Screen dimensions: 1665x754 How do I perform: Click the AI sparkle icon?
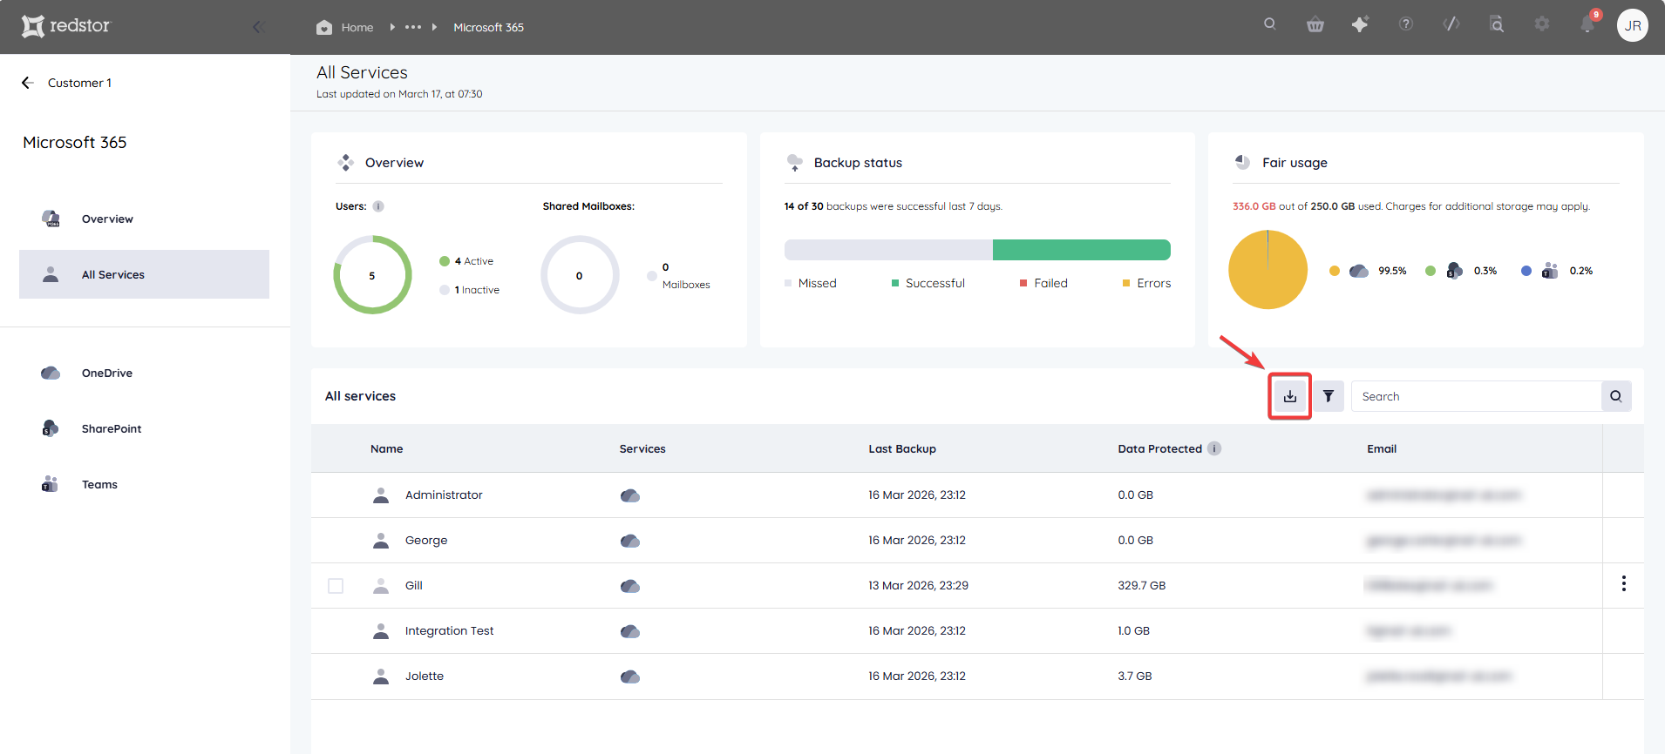click(x=1360, y=24)
